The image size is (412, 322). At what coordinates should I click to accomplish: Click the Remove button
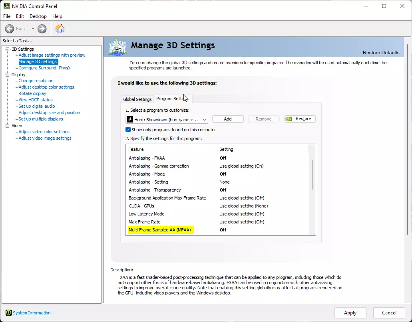[x=263, y=119]
